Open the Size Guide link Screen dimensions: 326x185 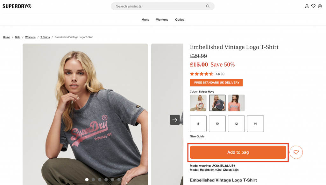(x=197, y=136)
